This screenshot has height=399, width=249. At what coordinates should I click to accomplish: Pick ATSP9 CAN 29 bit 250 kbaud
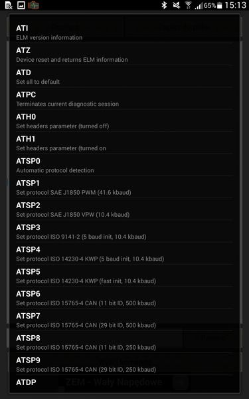(x=125, y=364)
